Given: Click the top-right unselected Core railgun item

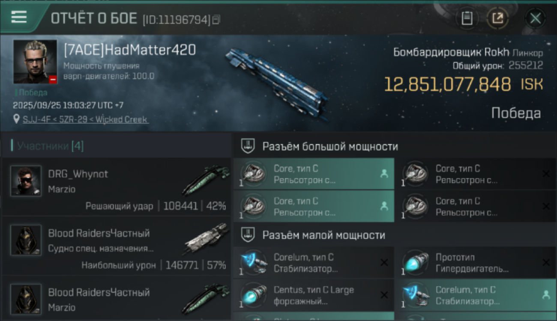Looking at the screenshot, I should coord(475,174).
